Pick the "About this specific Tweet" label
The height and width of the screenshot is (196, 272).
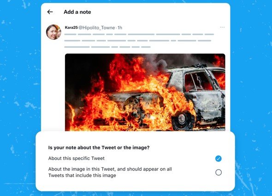coord(77,158)
